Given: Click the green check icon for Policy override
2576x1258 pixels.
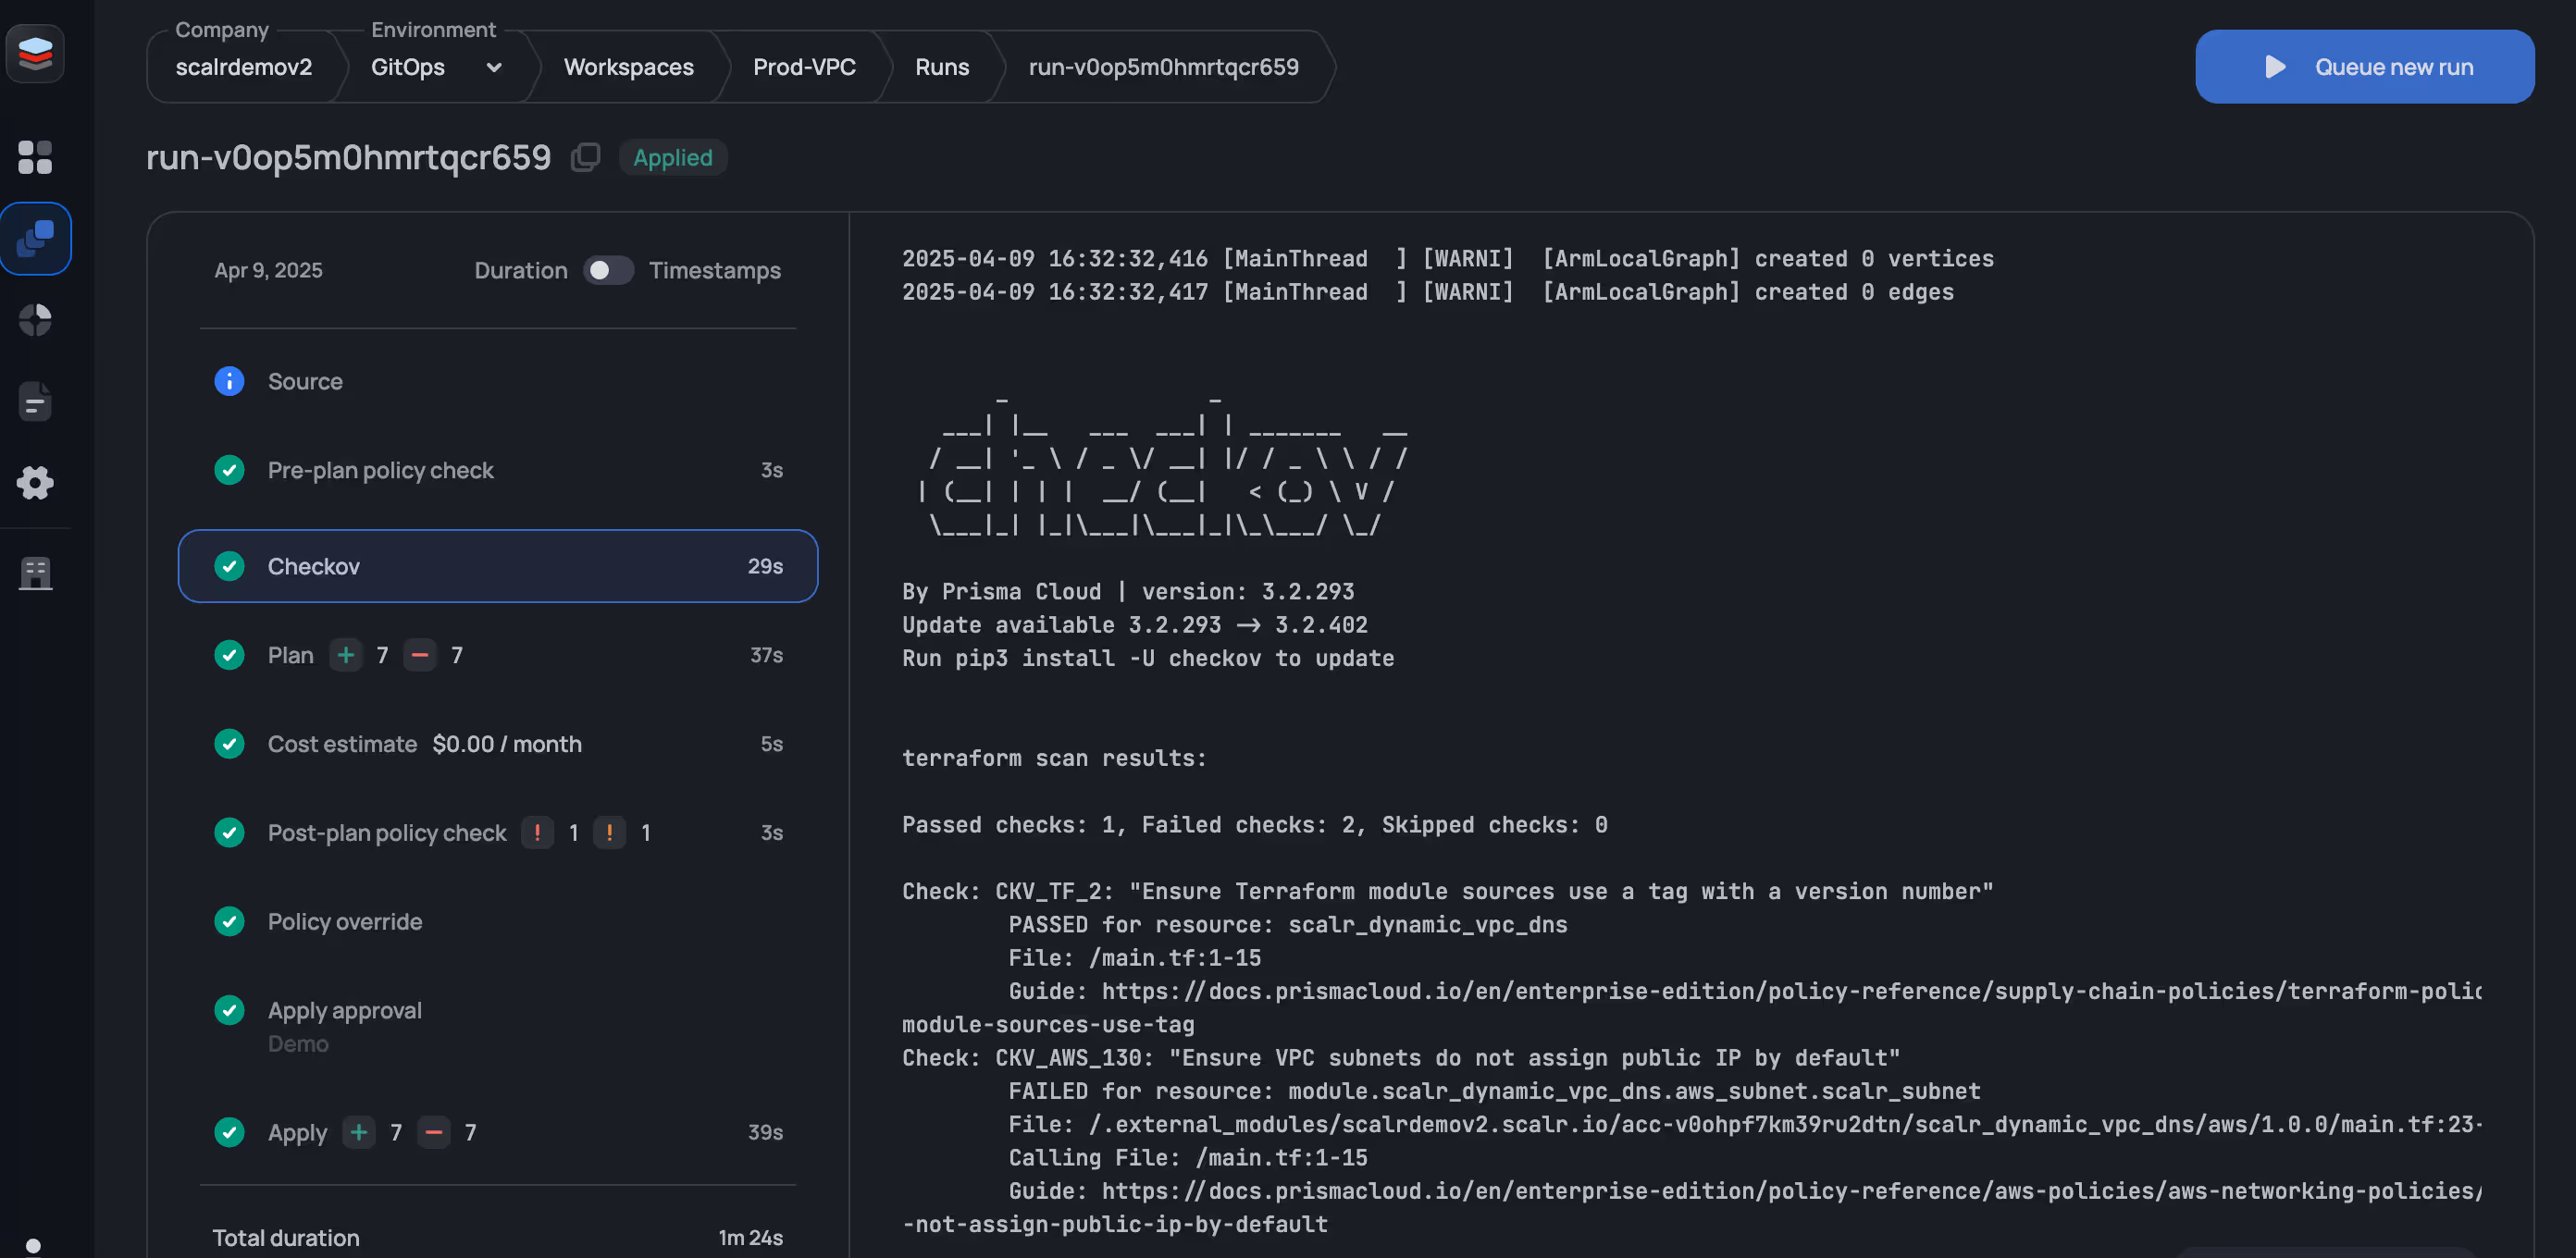Looking at the screenshot, I should tap(229, 922).
